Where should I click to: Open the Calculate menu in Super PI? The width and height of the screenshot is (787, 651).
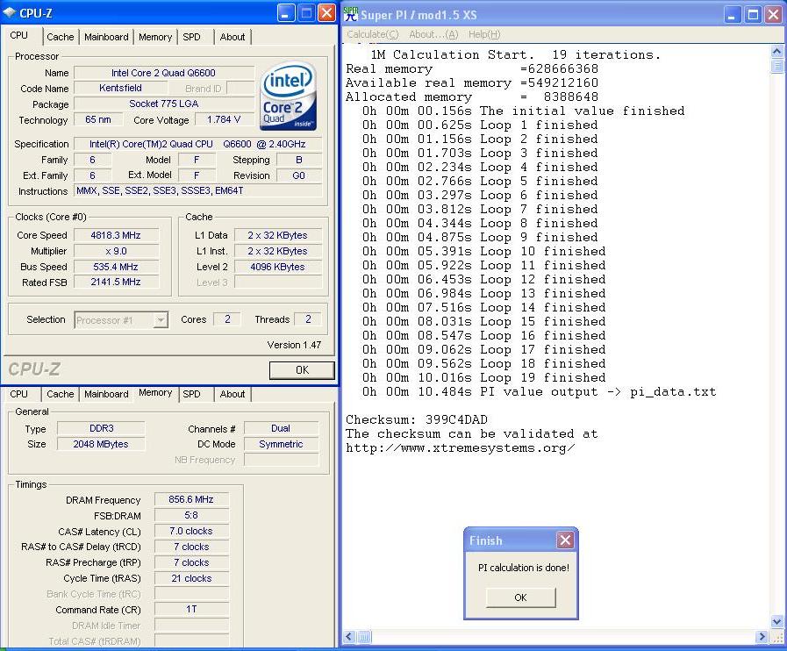373,34
